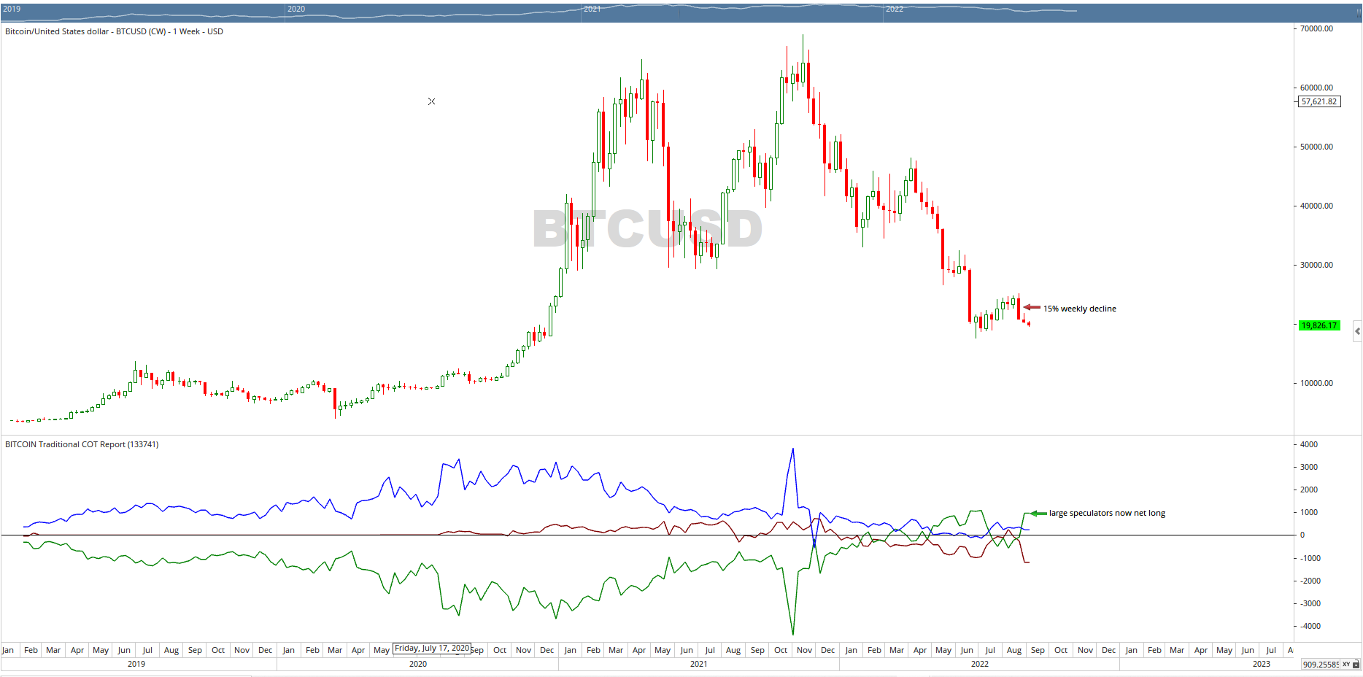Click the 4000 COT axis label

1309,444
